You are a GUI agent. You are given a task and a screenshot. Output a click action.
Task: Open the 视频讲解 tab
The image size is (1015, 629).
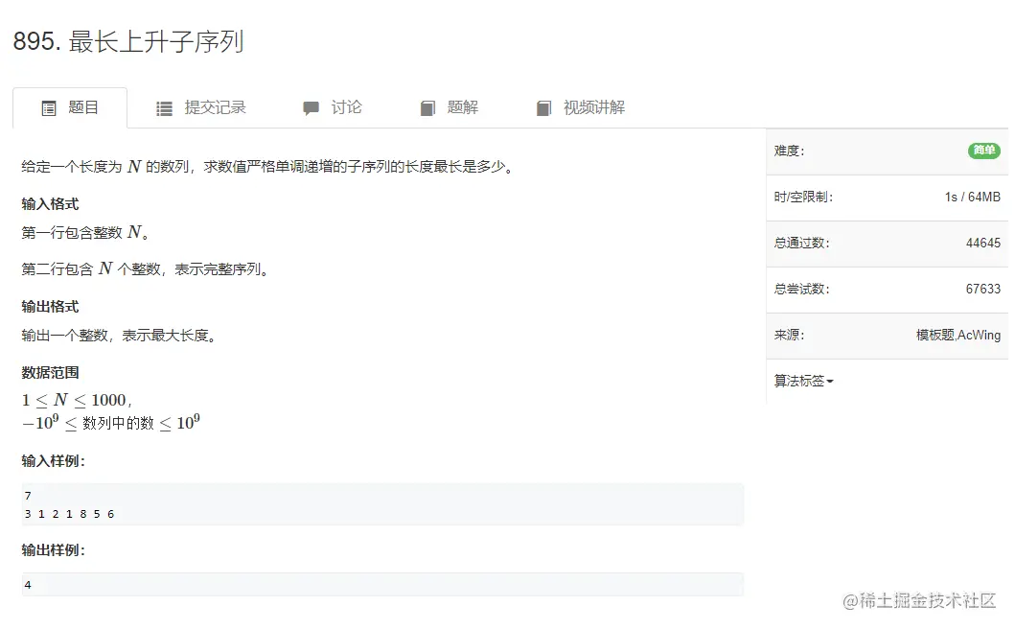[589, 107]
